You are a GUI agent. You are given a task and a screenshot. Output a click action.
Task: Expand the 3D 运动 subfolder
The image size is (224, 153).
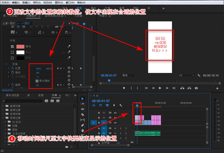point(5,122)
